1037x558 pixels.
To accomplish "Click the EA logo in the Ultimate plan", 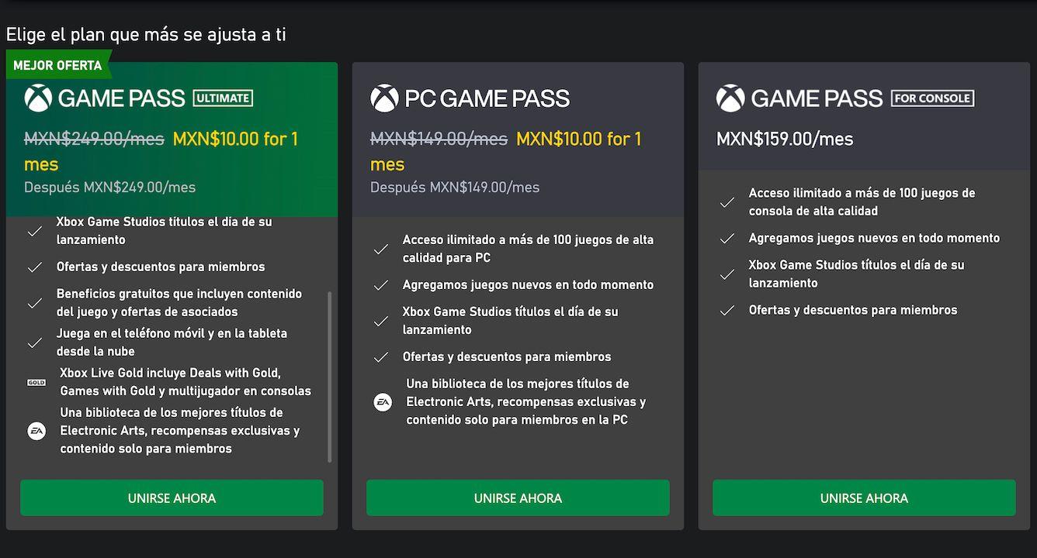I will [x=36, y=431].
